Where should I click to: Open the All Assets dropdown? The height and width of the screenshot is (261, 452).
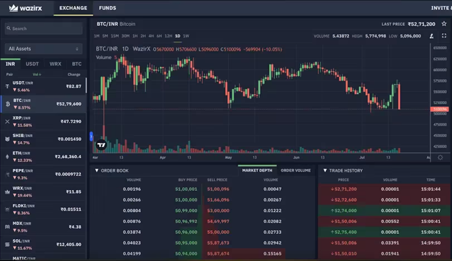click(44, 48)
